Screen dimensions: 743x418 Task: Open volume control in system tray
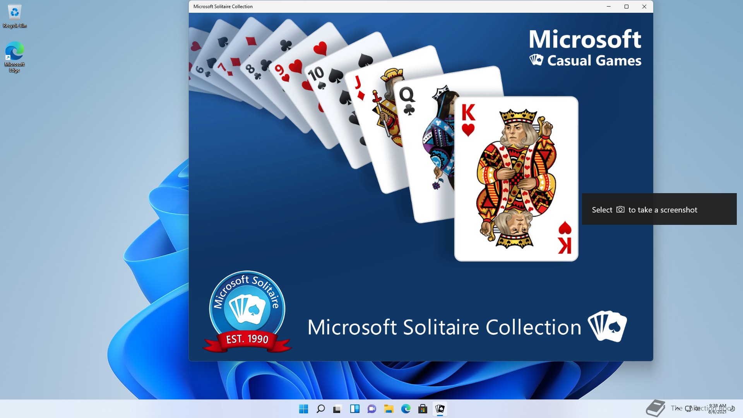point(697,408)
